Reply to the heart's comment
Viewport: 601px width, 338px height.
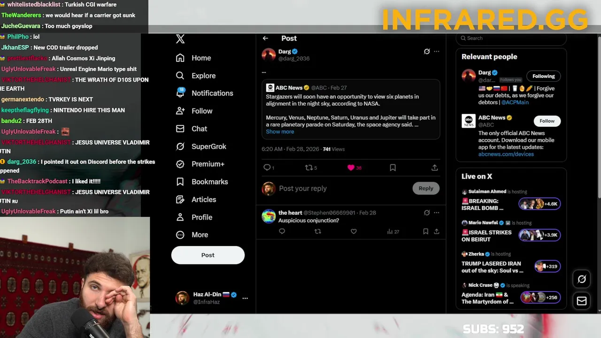282,231
